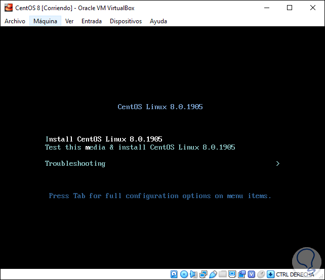This screenshot has height=280, width=325.
Task: Click the CTRL DERECHA host key label
Action: coord(295,274)
